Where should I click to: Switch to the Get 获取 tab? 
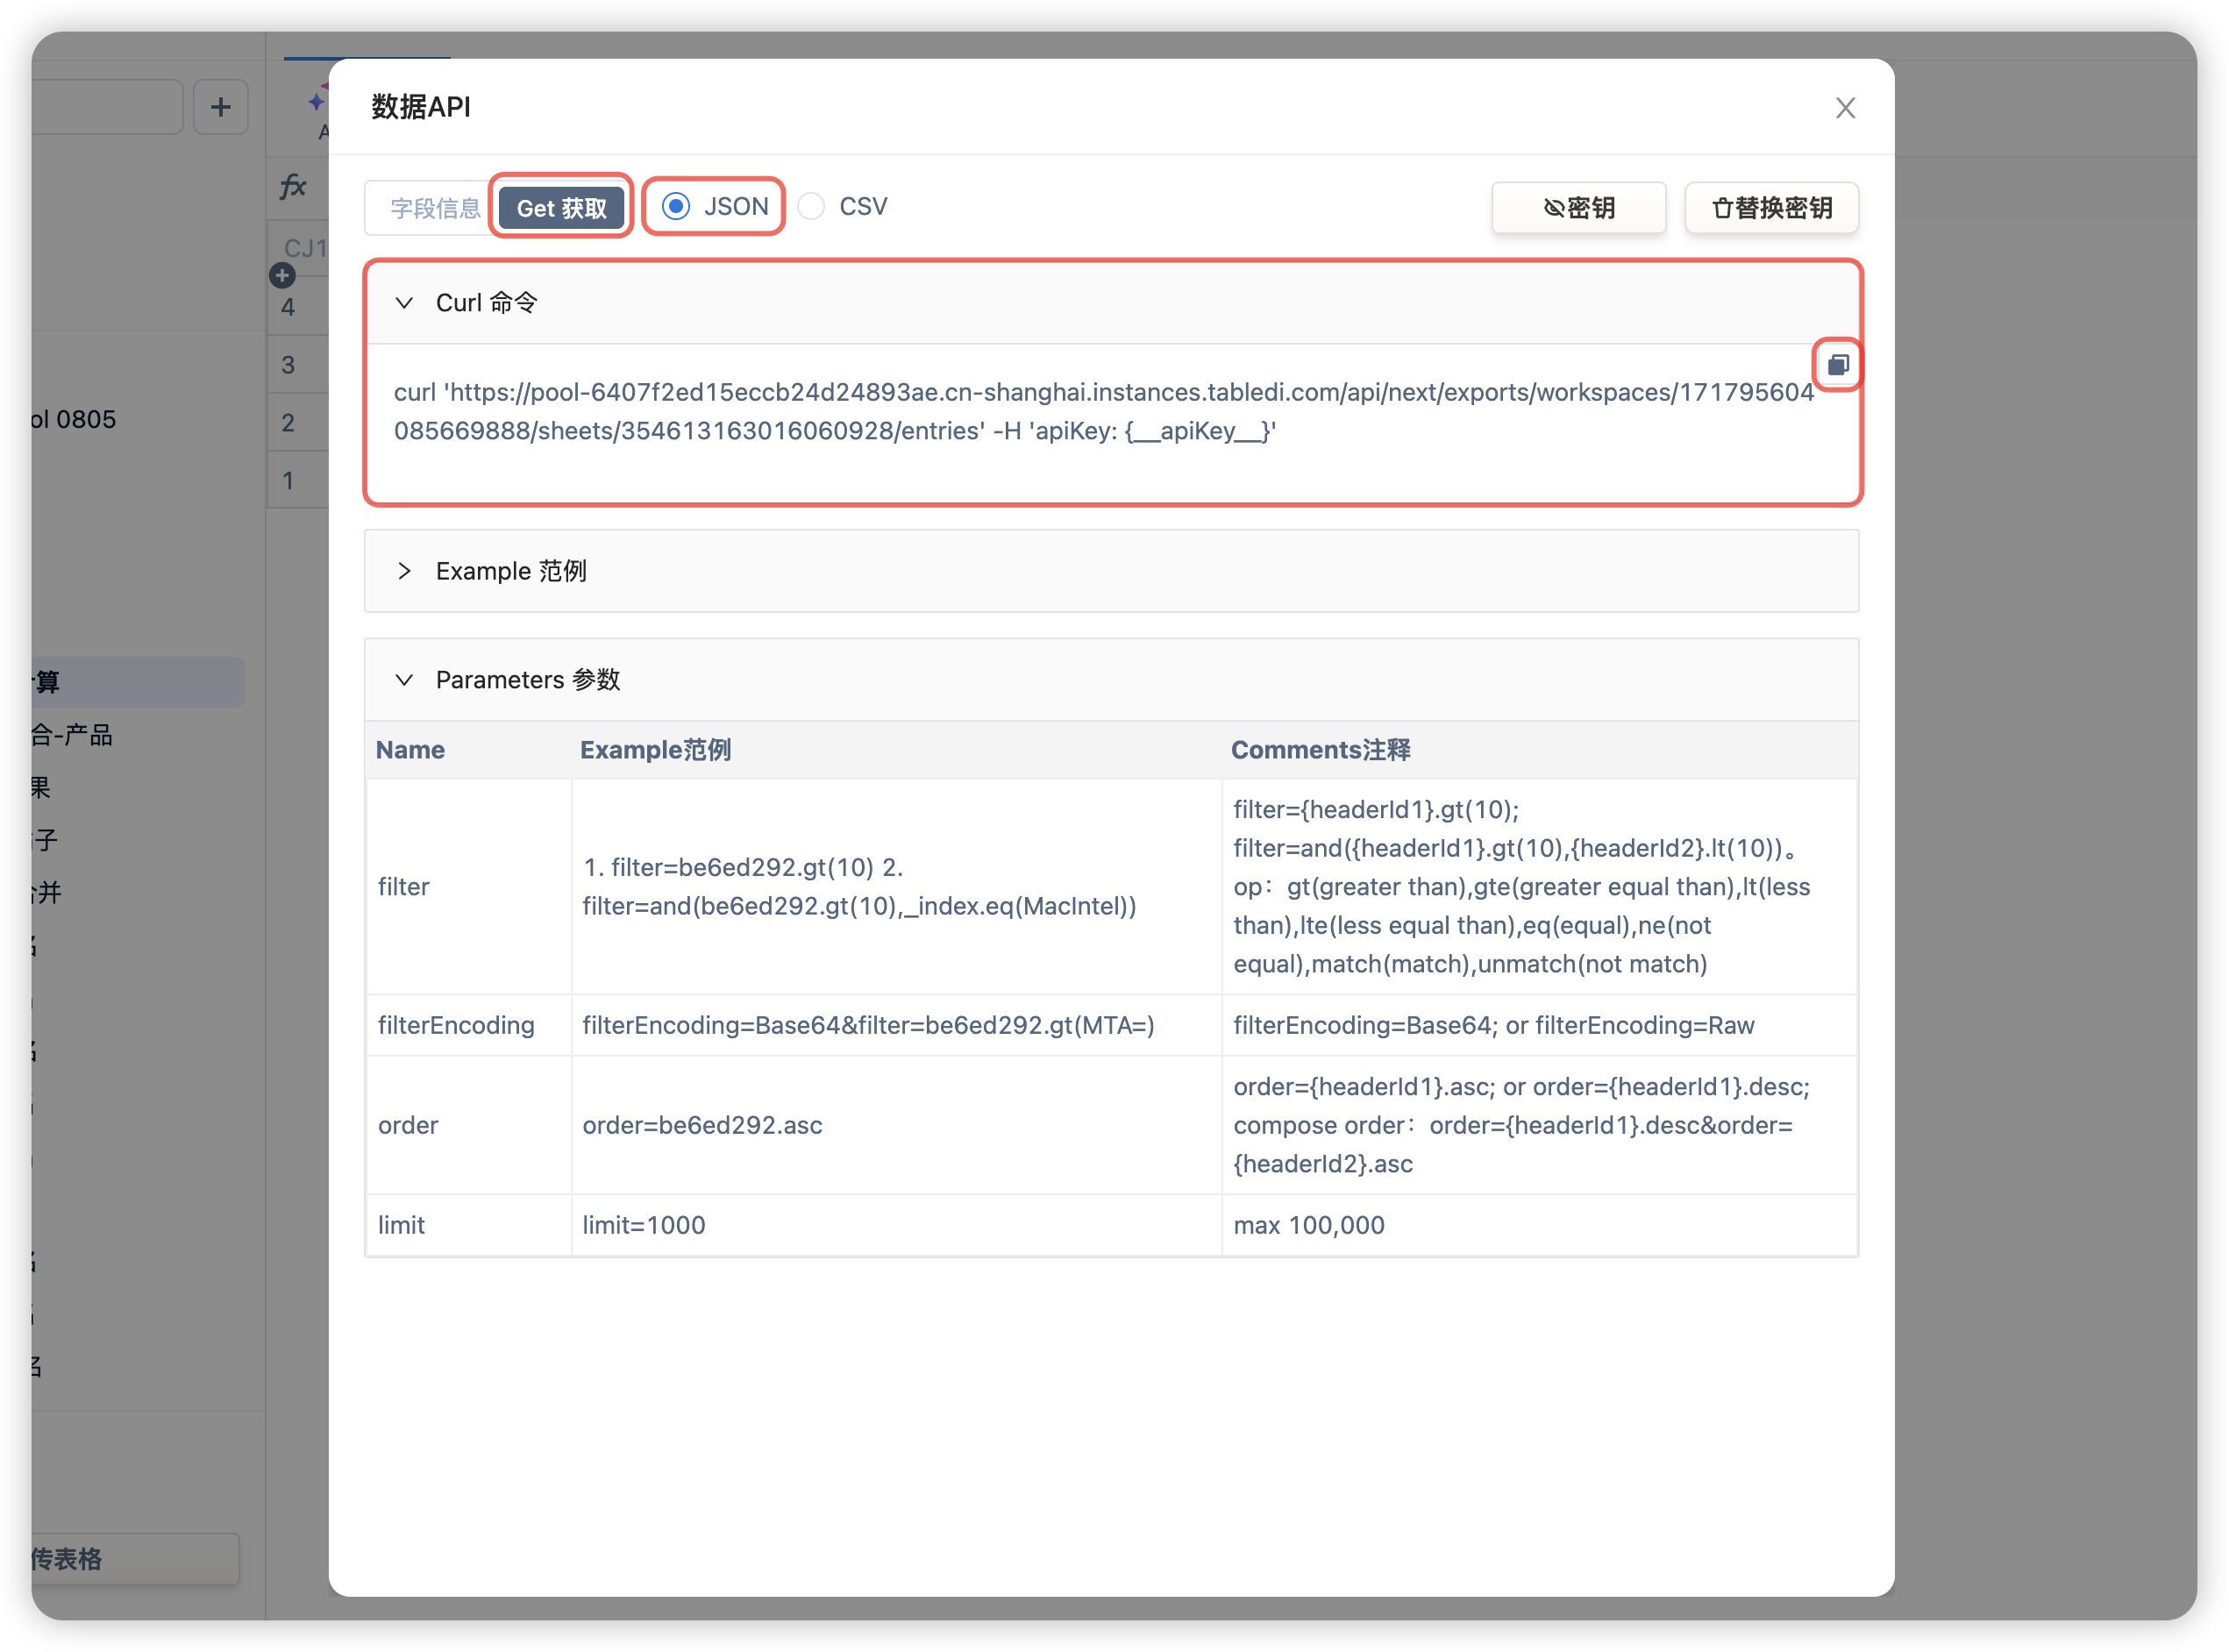click(x=561, y=208)
